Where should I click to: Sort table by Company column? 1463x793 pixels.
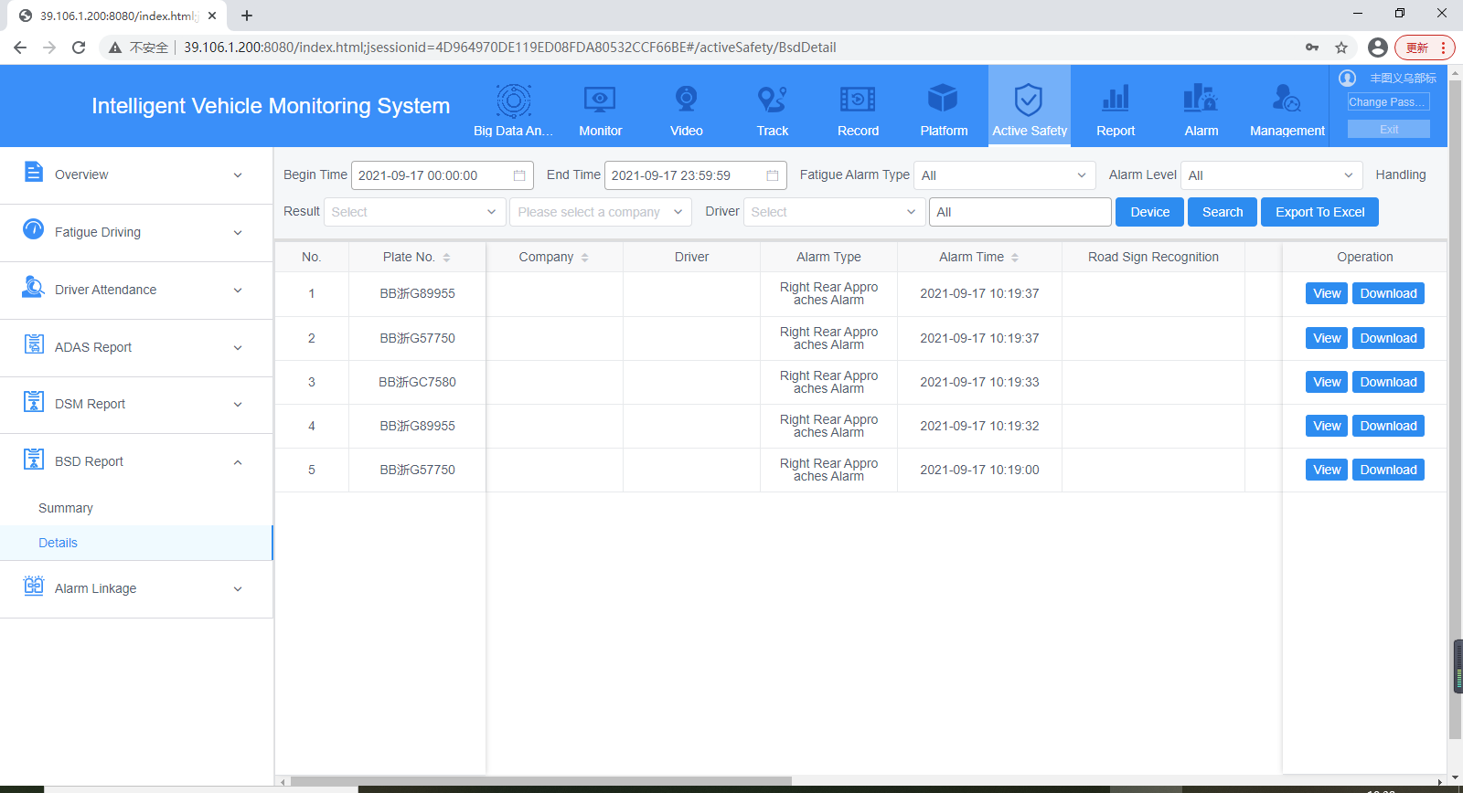pyautogui.click(x=584, y=258)
